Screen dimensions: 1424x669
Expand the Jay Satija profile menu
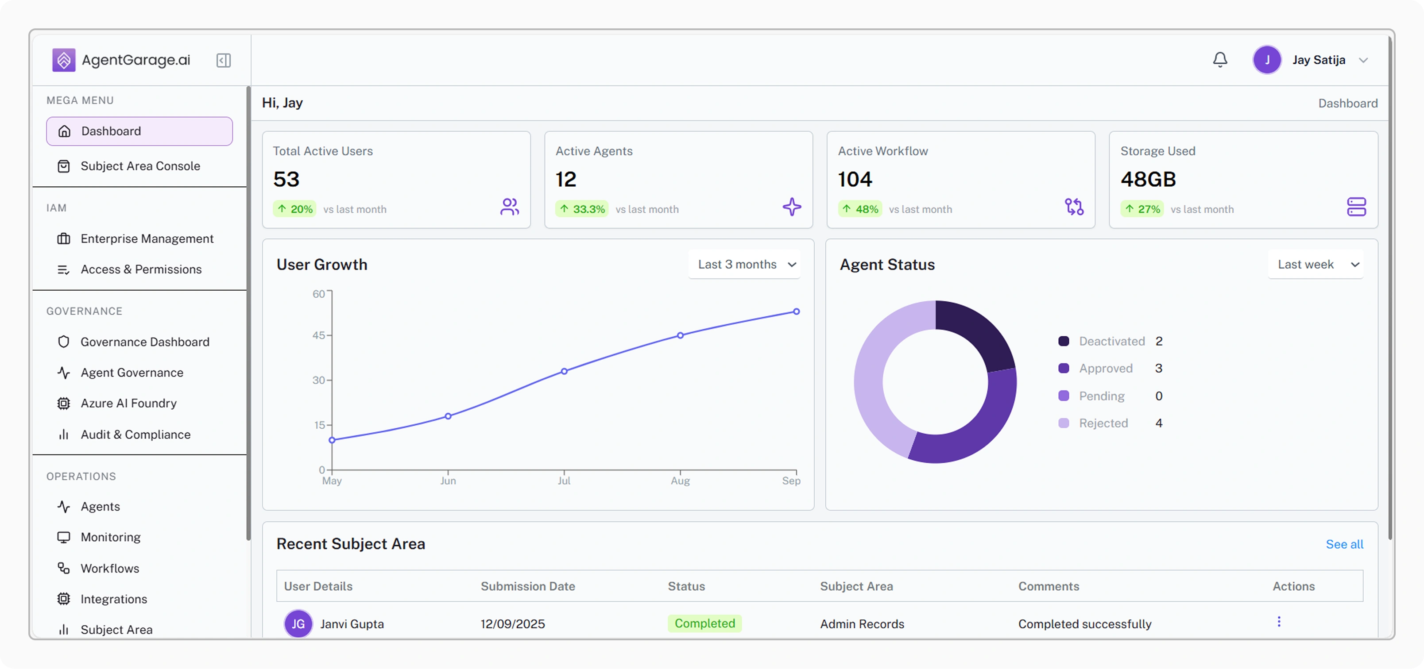(x=1363, y=60)
